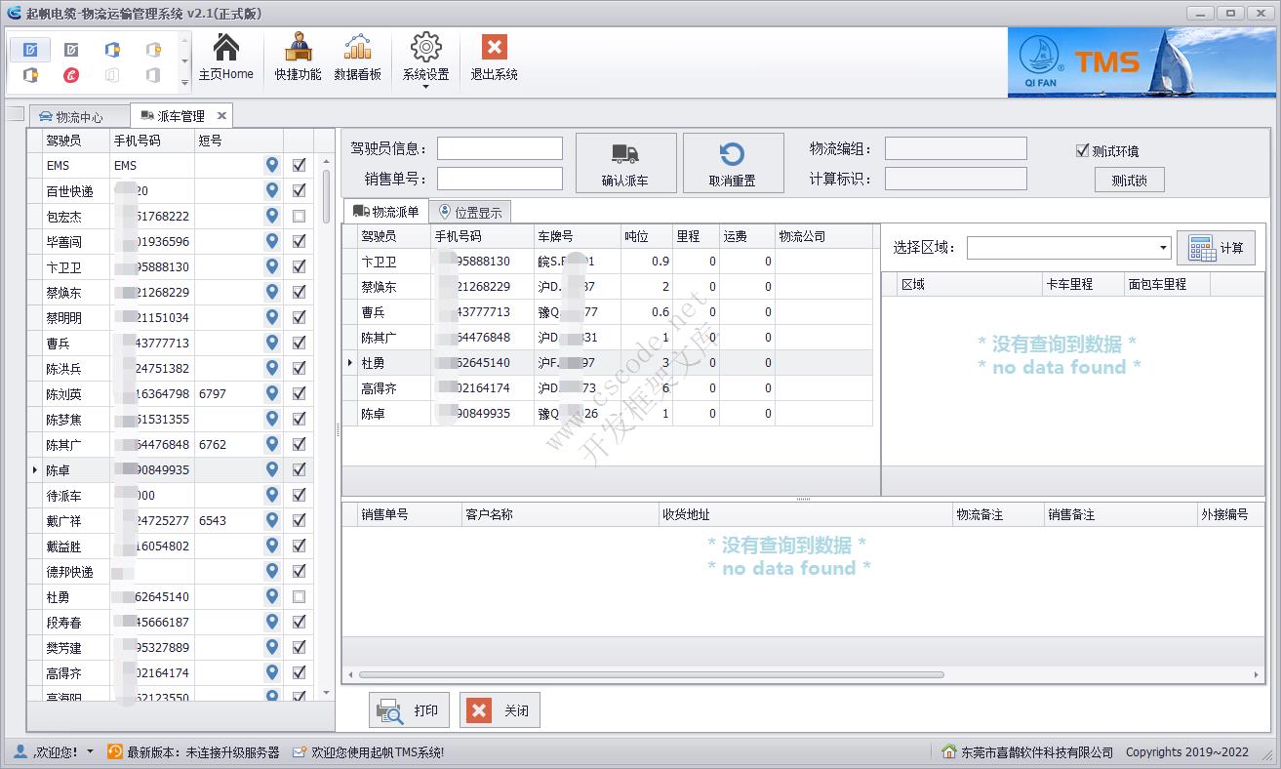Click the 销售单号 input field
This screenshot has height=769, width=1281.
(x=500, y=179)
